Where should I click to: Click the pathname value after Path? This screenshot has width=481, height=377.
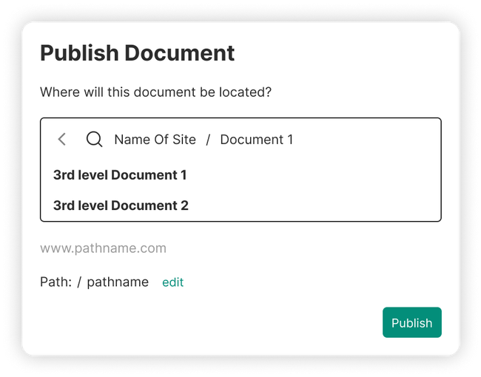pos(118,282)
